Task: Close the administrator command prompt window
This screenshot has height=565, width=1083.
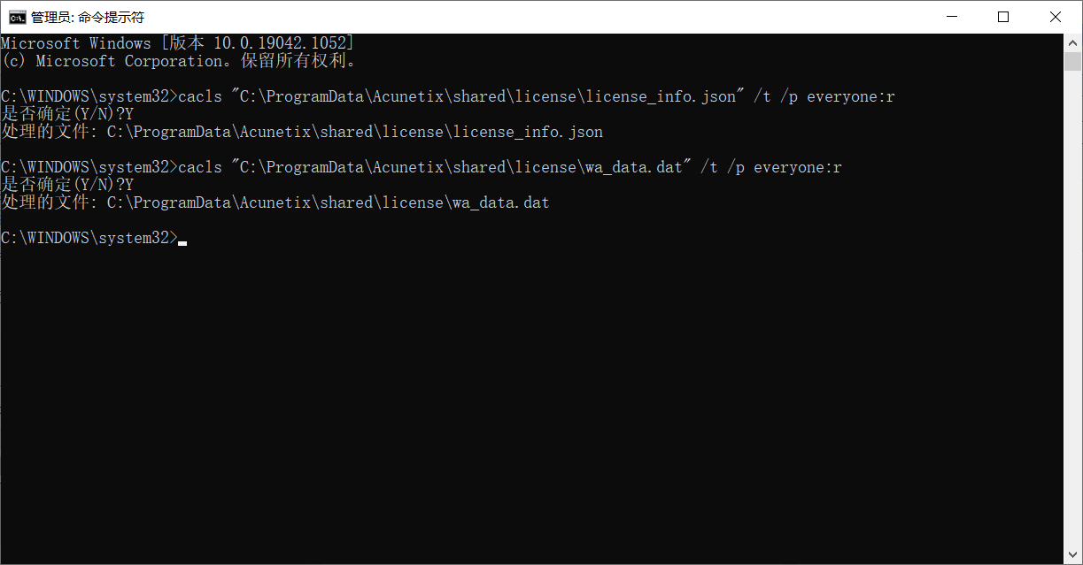Action: 1056,17
